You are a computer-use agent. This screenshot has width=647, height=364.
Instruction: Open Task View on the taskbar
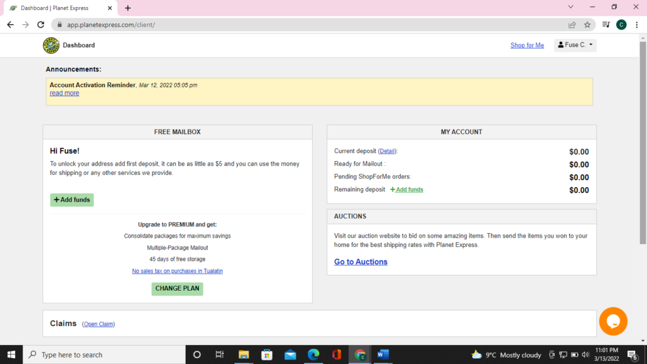(x=219, y=355)
